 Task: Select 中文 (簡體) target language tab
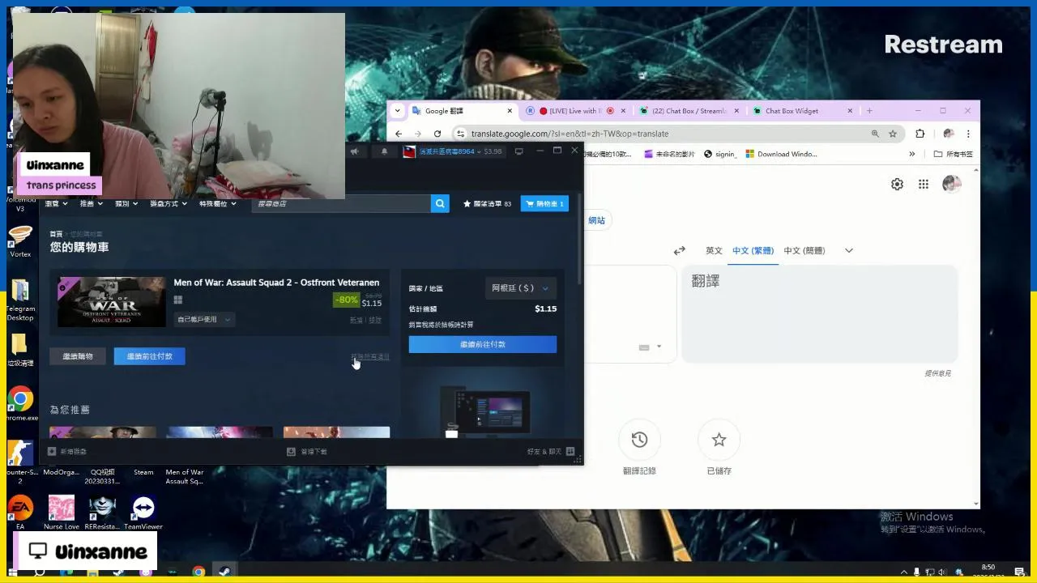pos(804,251)
